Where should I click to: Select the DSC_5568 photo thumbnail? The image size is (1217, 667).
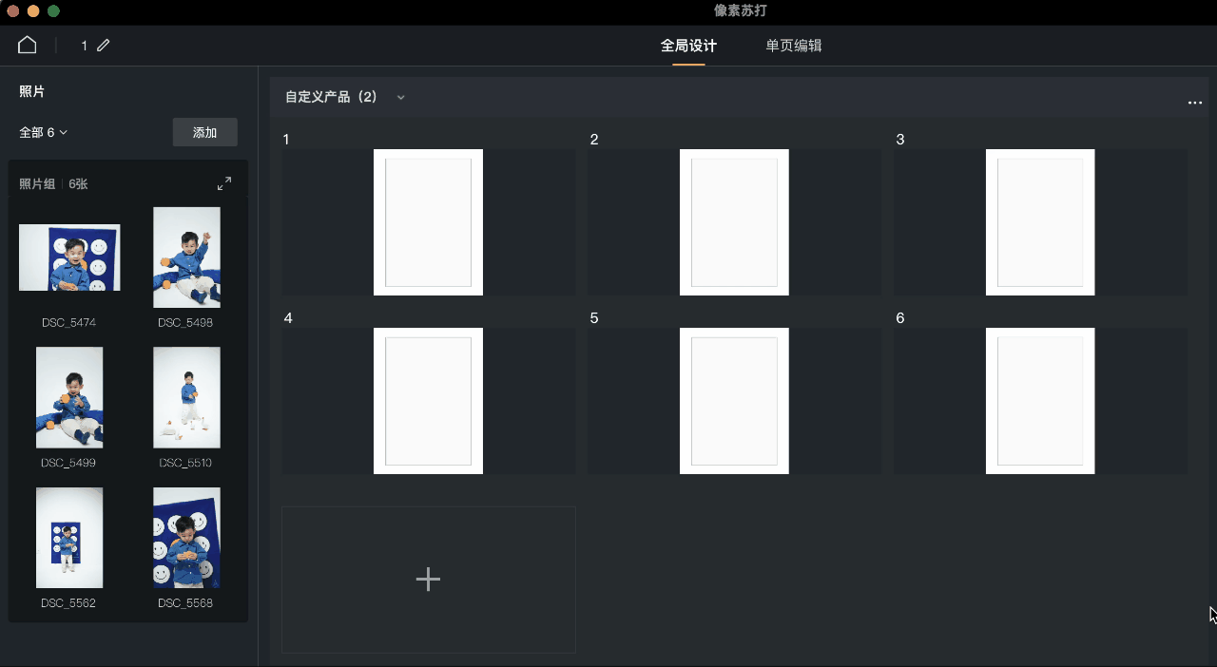pos(186,538)
